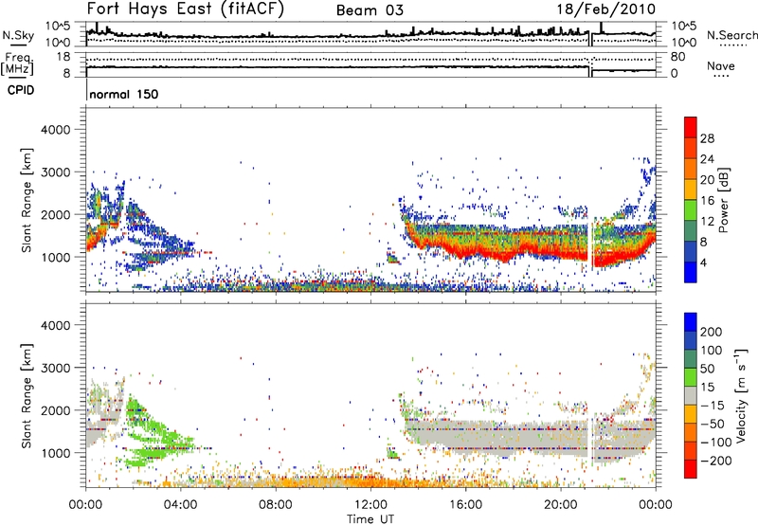Click the 'normal 150' CPID text
The width and height of the screenshot is (758, 525).
click(124, 94)
